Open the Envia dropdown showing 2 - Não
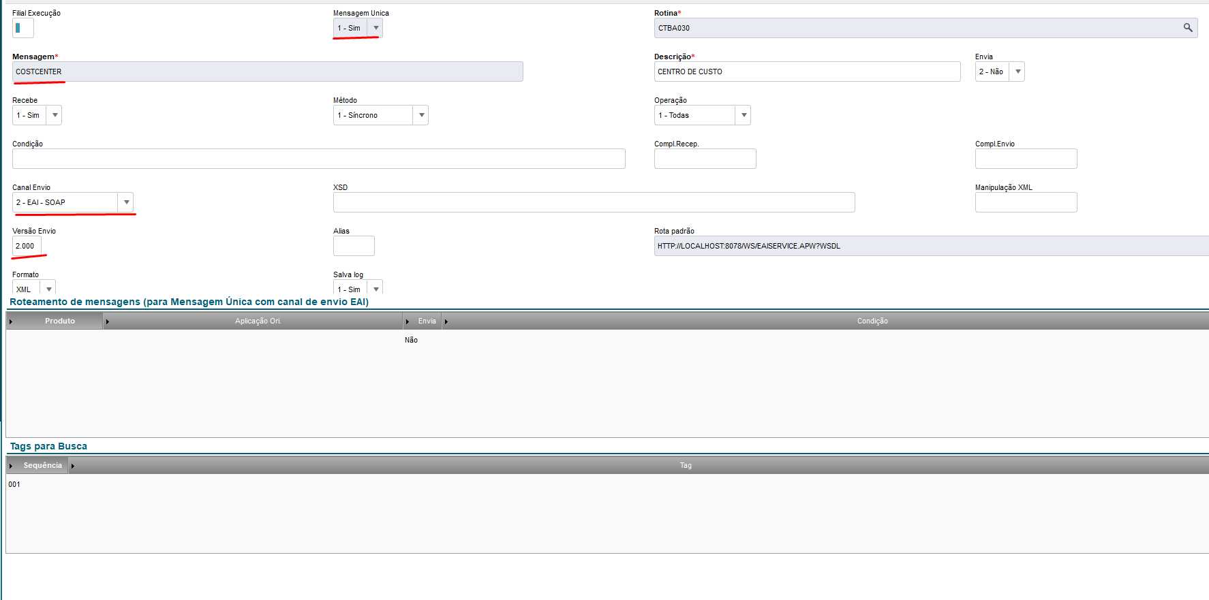1209x600 pixels. point(1017,72)
